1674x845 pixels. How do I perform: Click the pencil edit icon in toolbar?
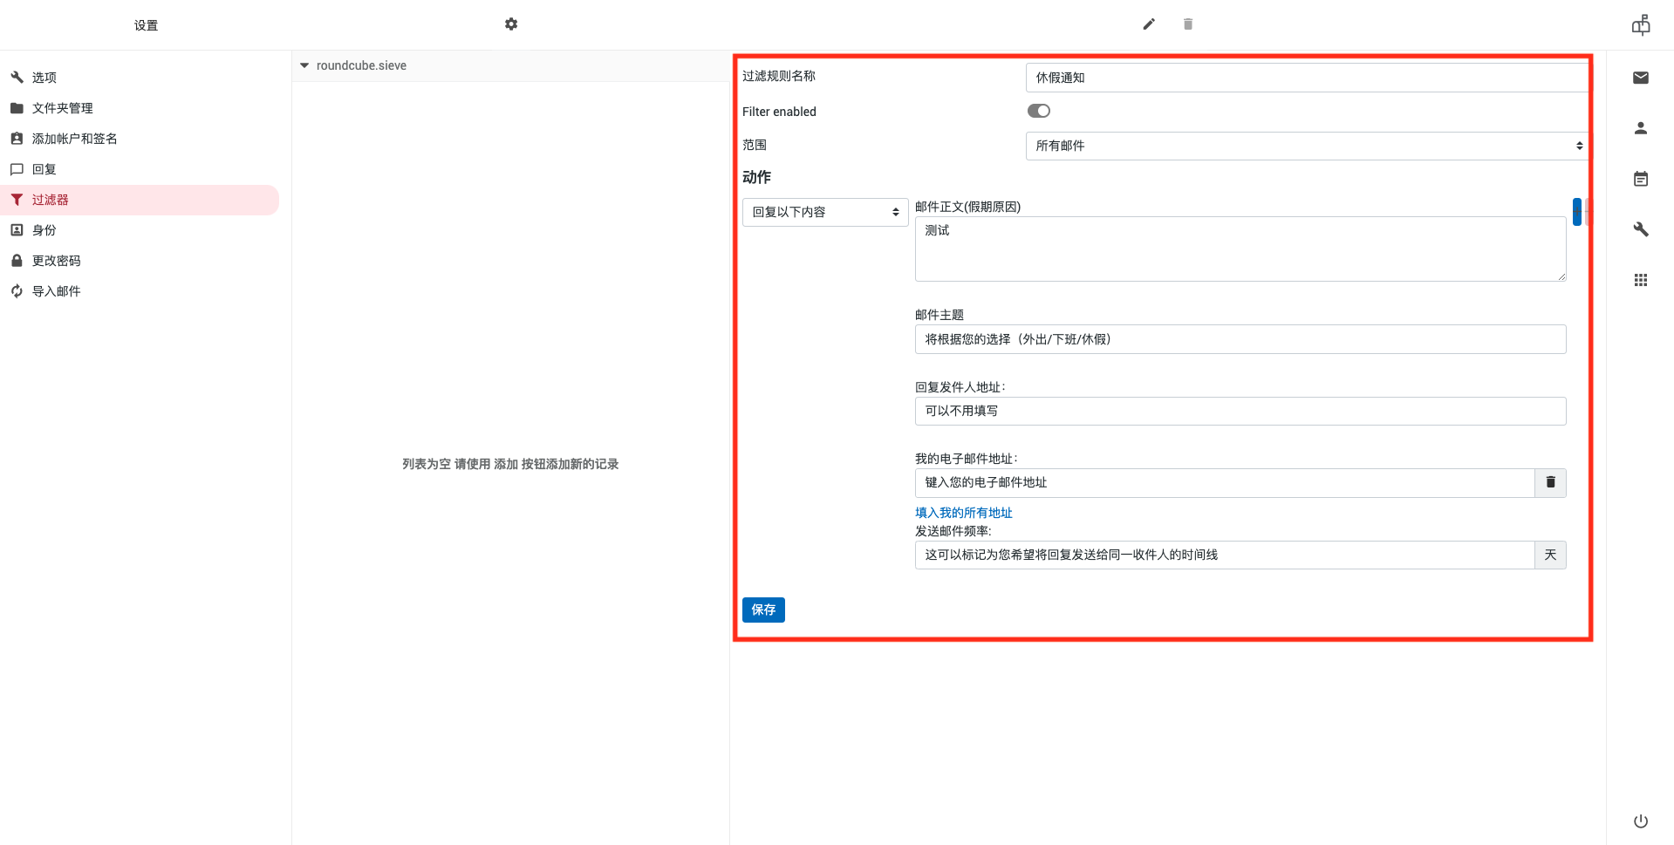coord(1149,24)
